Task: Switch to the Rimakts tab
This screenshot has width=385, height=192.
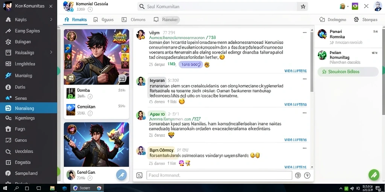Action: [x=76, y=20]
